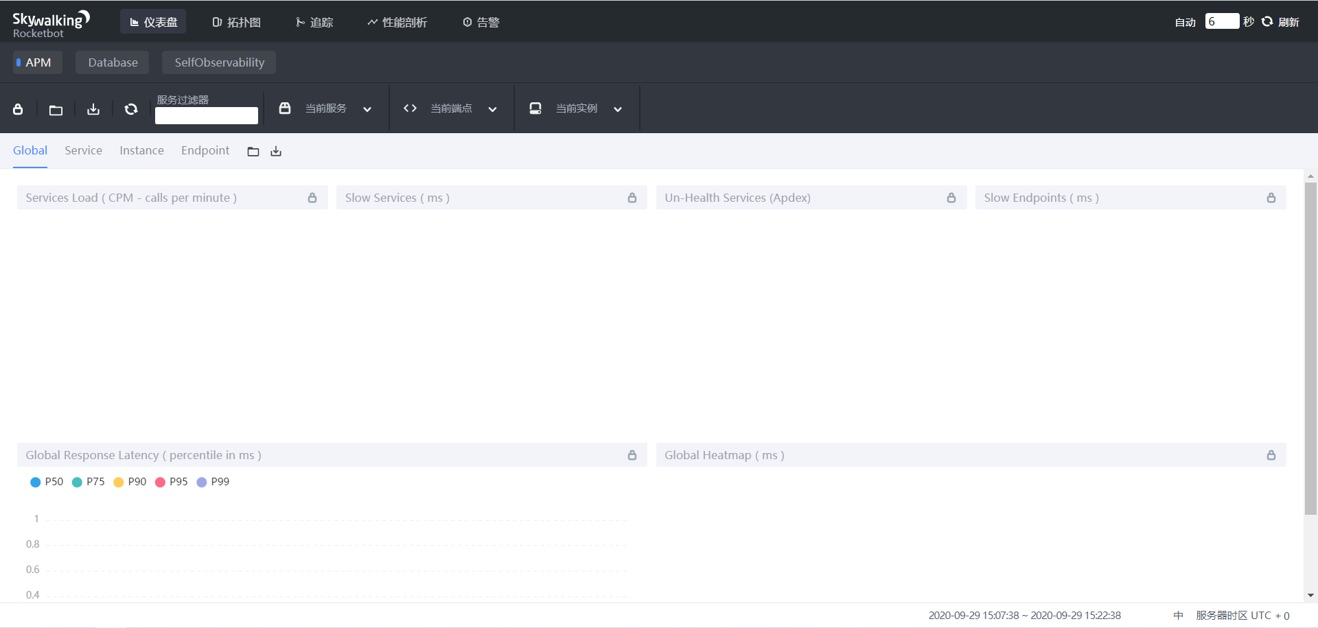Screen dimensions: 1318x628
Task: Click lock icon on Services Load panel
Action: (x=312, y=198)
